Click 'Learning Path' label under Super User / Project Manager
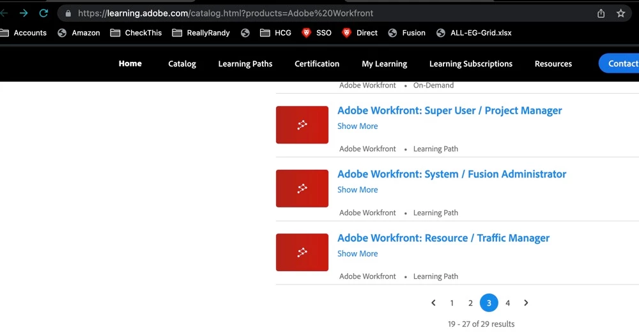The image size is (639, 335). click(436, 149)
